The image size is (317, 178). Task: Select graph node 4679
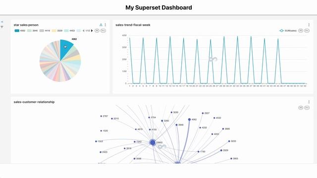136,130
